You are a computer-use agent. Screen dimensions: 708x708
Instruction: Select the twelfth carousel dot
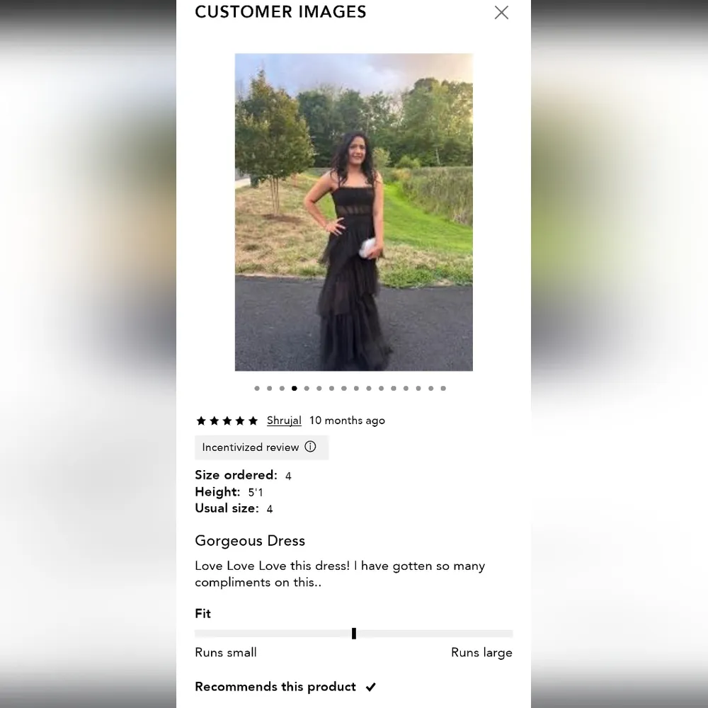coord(394,388)
